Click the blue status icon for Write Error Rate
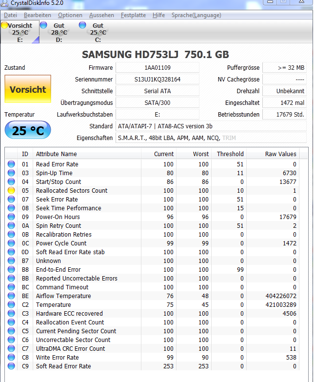This screenshot has width=315, height=382. tap(11, 357)
